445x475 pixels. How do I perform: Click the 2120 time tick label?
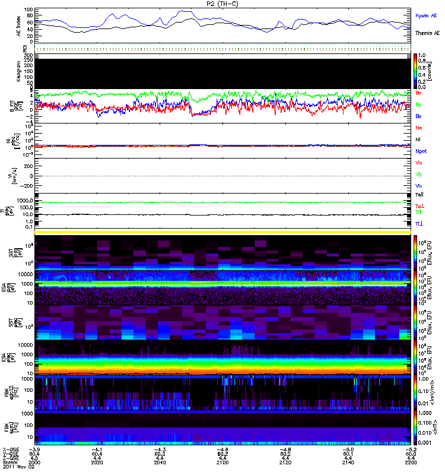coord(285,463)
